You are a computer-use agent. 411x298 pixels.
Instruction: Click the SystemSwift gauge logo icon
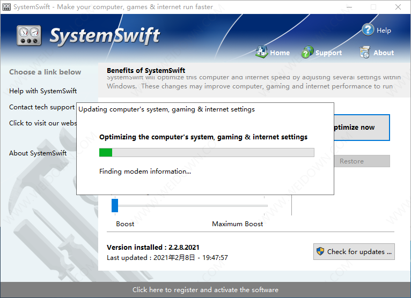click(29, 35)
